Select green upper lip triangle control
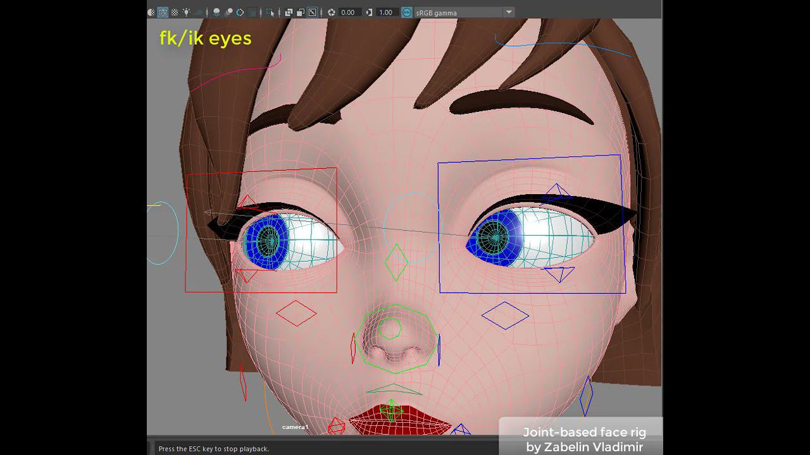Viewport: 810px width, 455px height. pyautogui.click(x=394, y=389)
